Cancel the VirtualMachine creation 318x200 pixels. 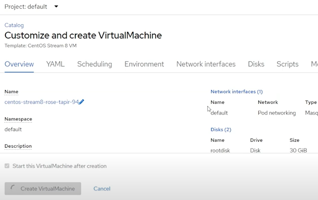[x=102, y=188]
